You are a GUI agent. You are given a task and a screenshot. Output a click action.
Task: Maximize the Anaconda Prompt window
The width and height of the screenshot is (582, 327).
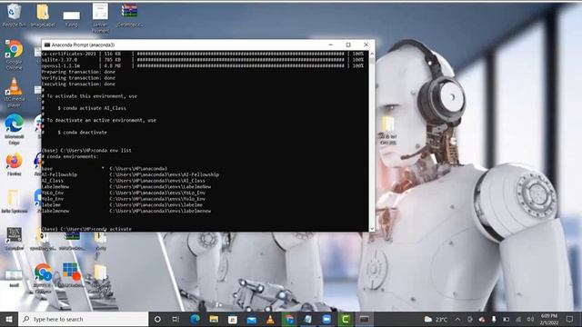(x=348, y=45)
